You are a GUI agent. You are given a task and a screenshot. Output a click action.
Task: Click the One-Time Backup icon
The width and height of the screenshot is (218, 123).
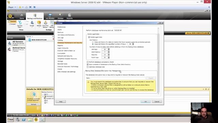pos(45,24)
